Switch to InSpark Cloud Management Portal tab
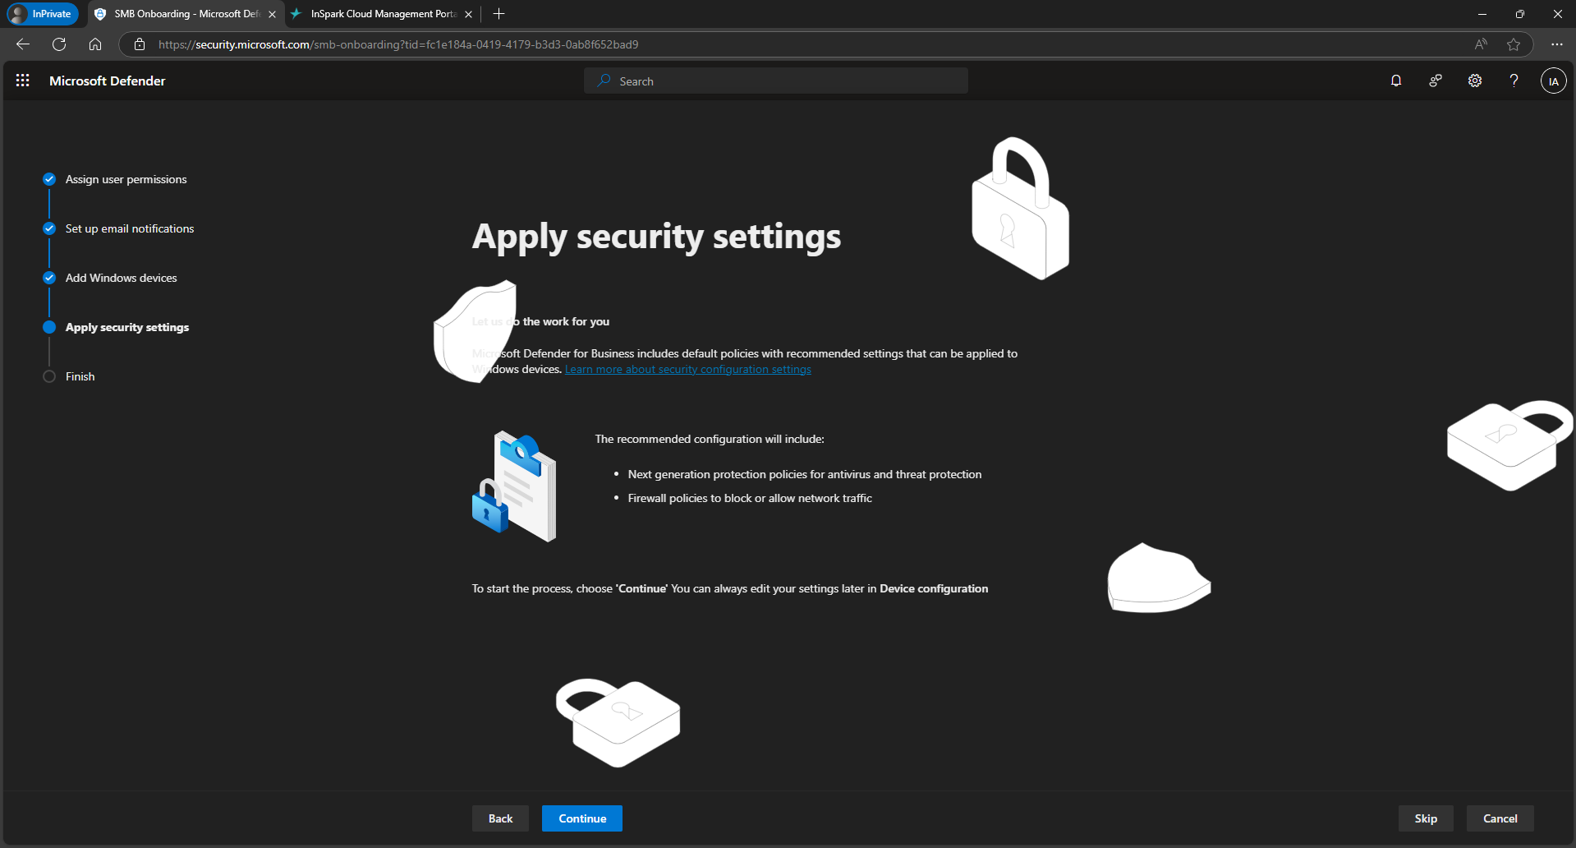The image size is (1576, 848). pyautogui.click(x=383, y=14)
